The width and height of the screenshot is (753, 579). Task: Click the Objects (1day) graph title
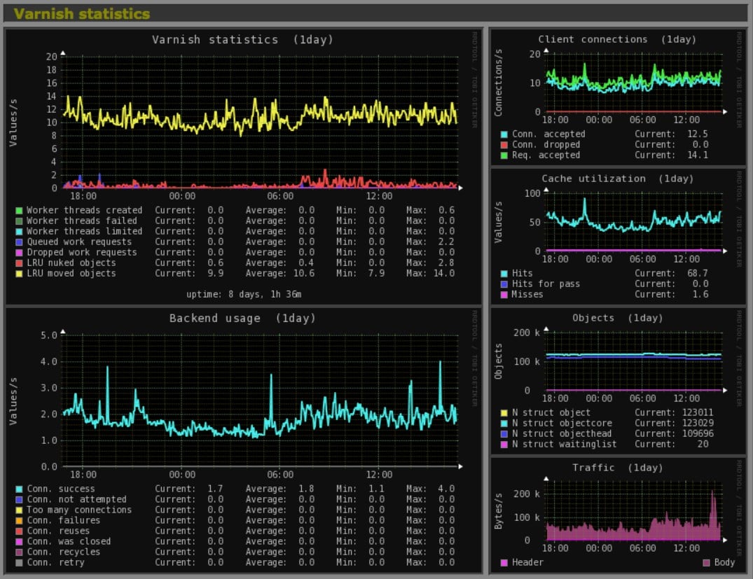(618, 318)
